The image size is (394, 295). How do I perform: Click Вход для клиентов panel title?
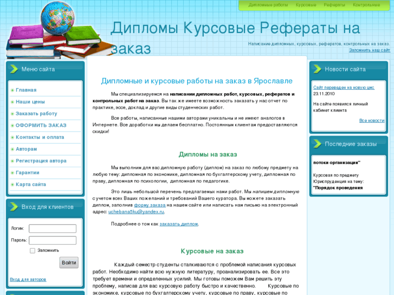(x=48, y=207)
